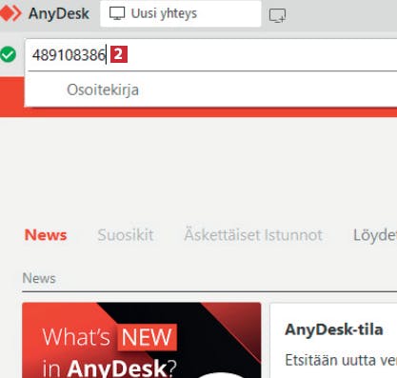The width and height of the screenshot is (397, 378).
Task: Open the What's NEW in AnyDesk banner
Action: pos(142,340)
